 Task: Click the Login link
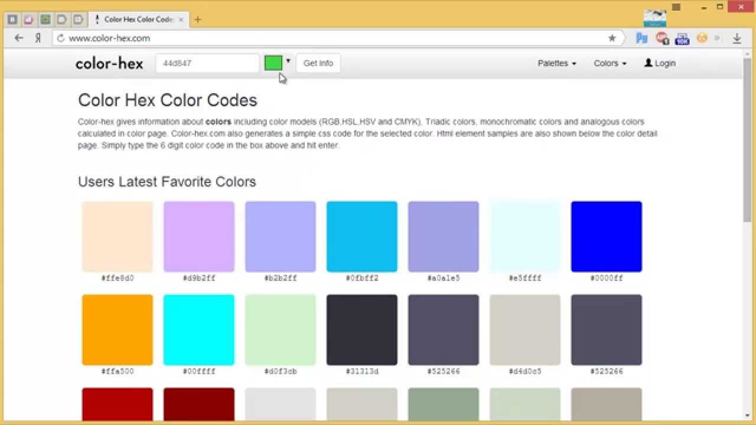point(660,63)
